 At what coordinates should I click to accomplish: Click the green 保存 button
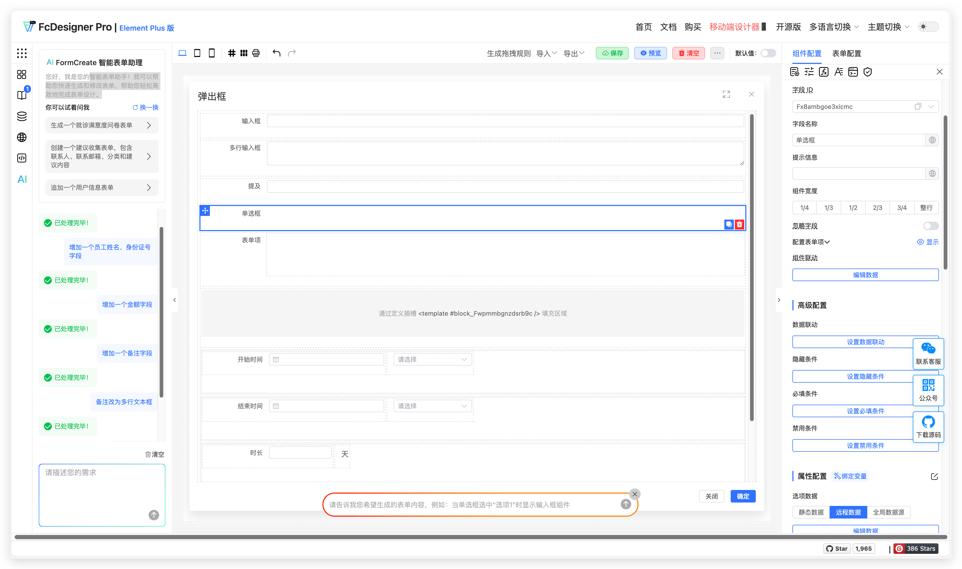coord(612,53)
